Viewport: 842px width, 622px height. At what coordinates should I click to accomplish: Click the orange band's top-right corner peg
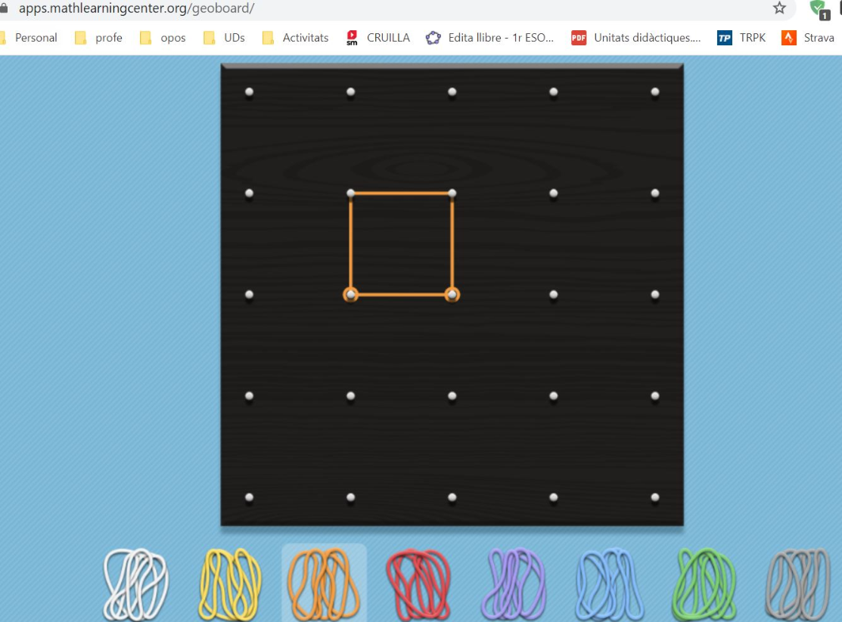(452, 193)
